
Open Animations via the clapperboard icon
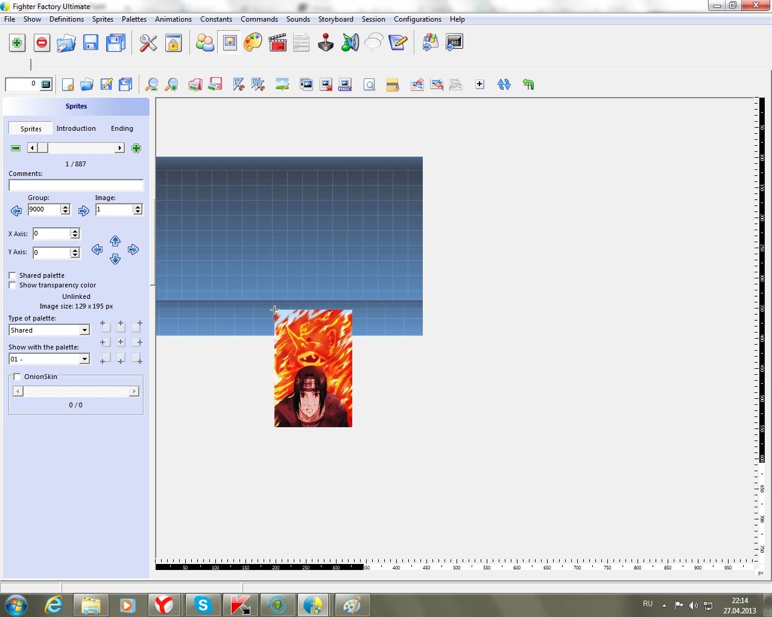click(277, 43)
